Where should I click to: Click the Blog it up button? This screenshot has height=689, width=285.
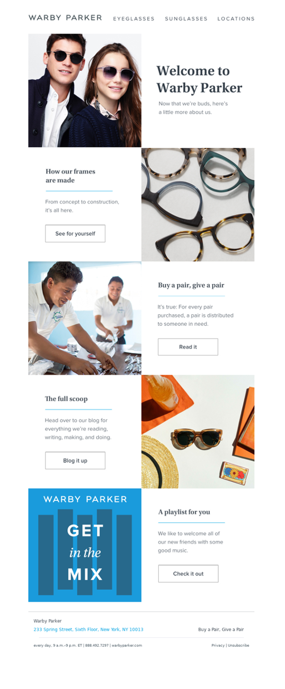tap(75, 461)
